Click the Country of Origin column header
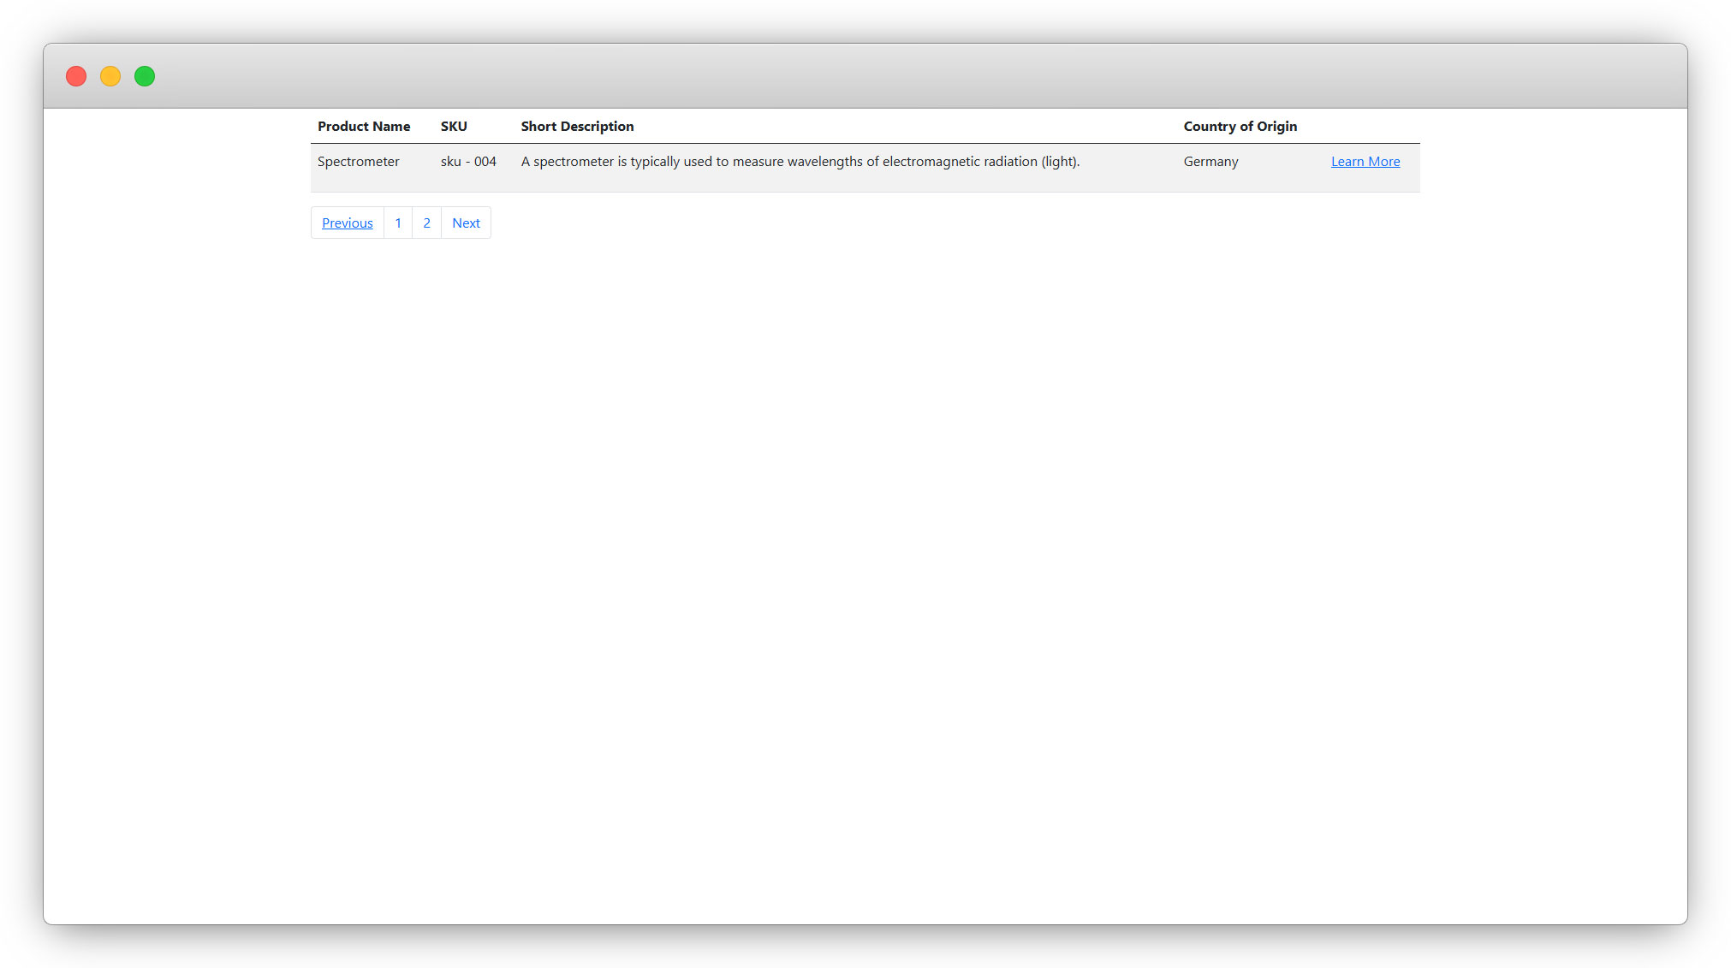Viewport: 1731px width, 968px height. point(1240,126)
